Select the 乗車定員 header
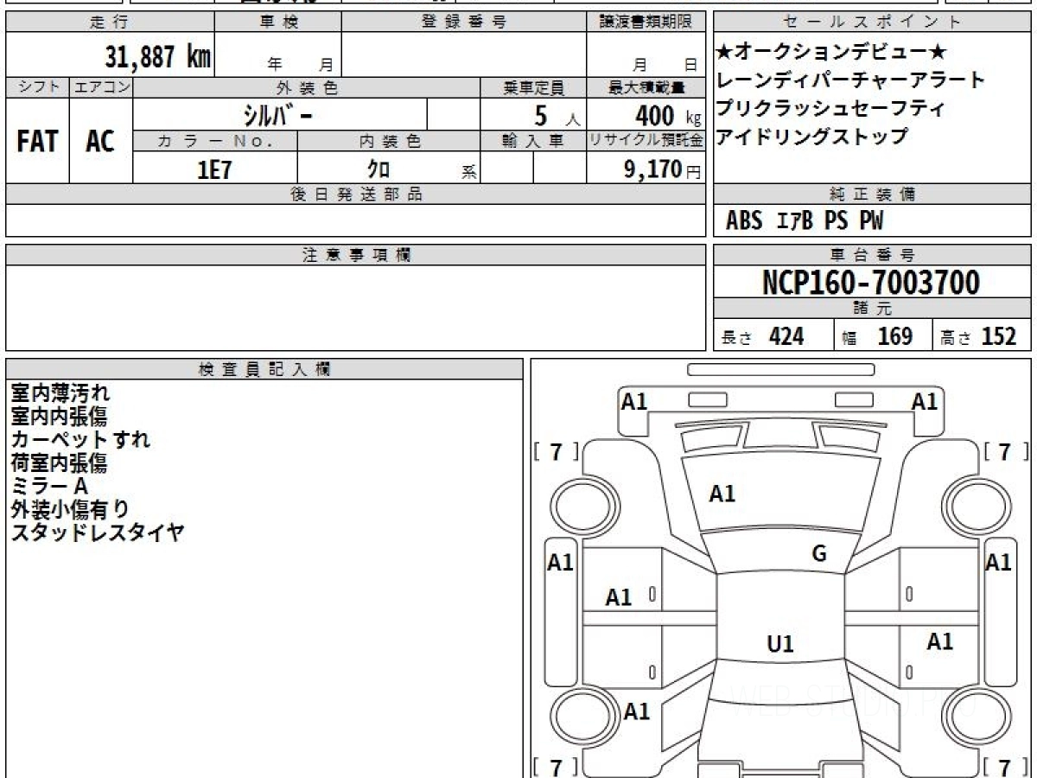Viewport: 1037px width, 778px height. point(533,87)
